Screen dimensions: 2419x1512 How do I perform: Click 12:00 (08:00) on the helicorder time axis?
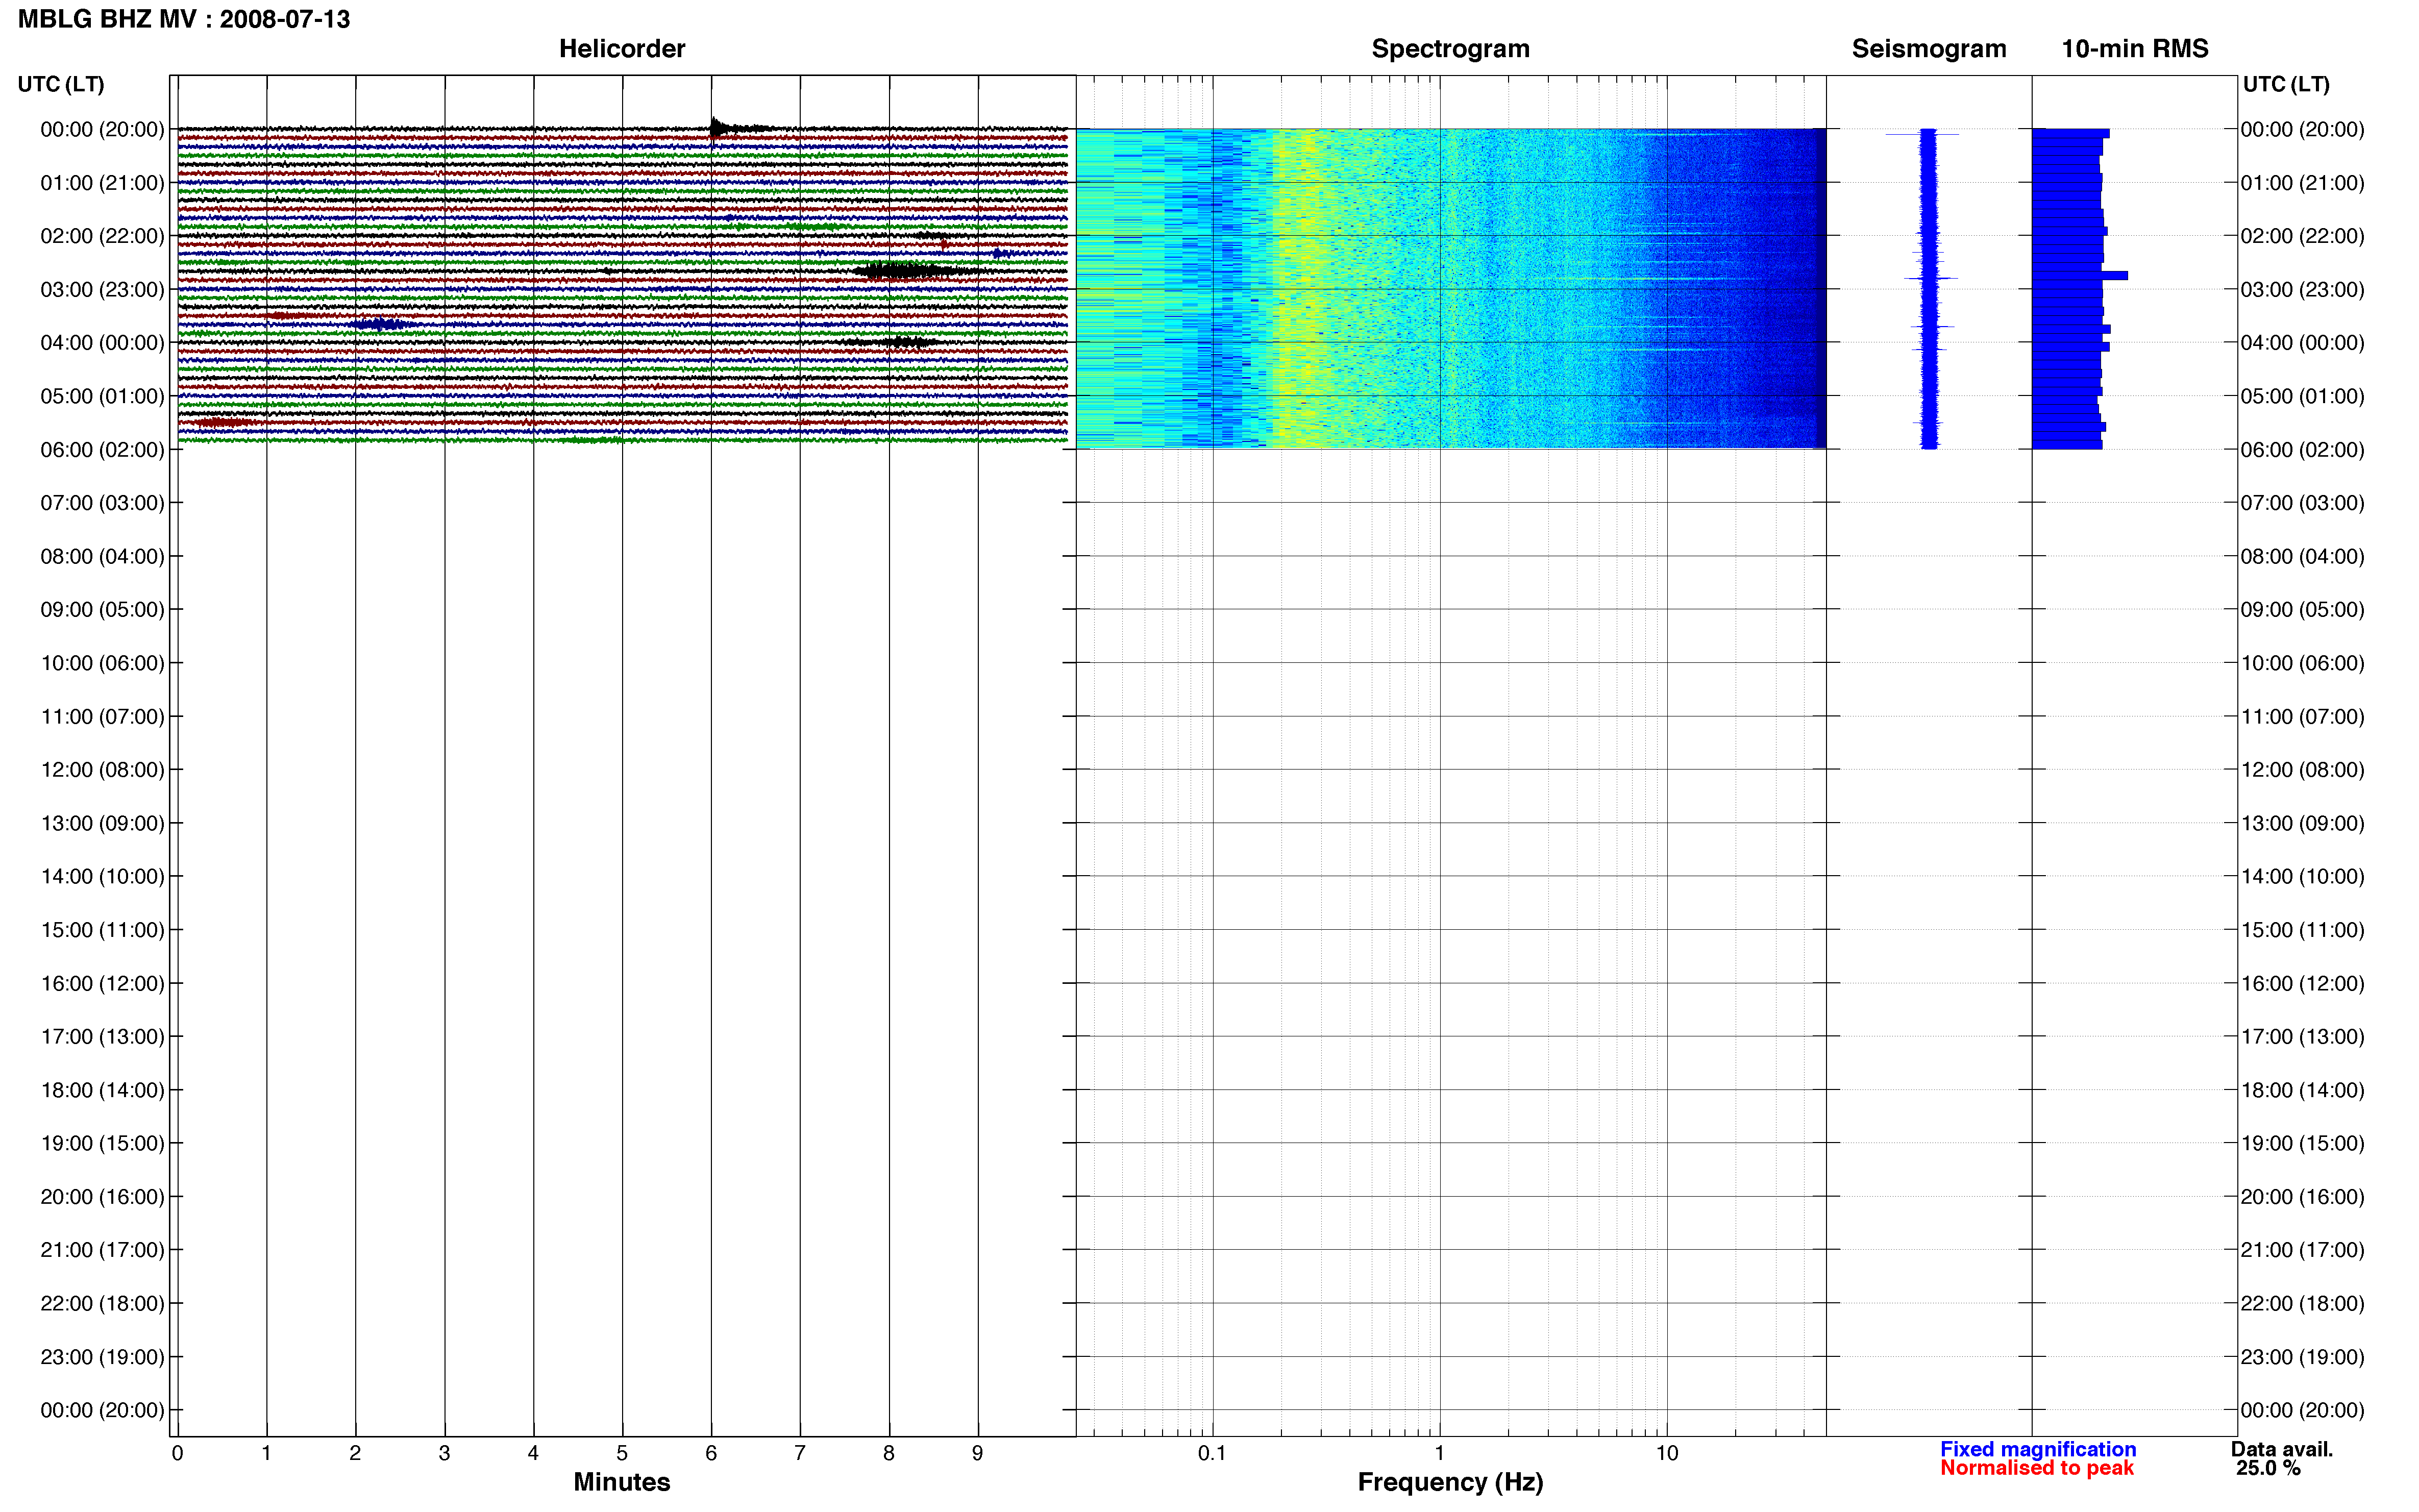click(x=102, y=770)
